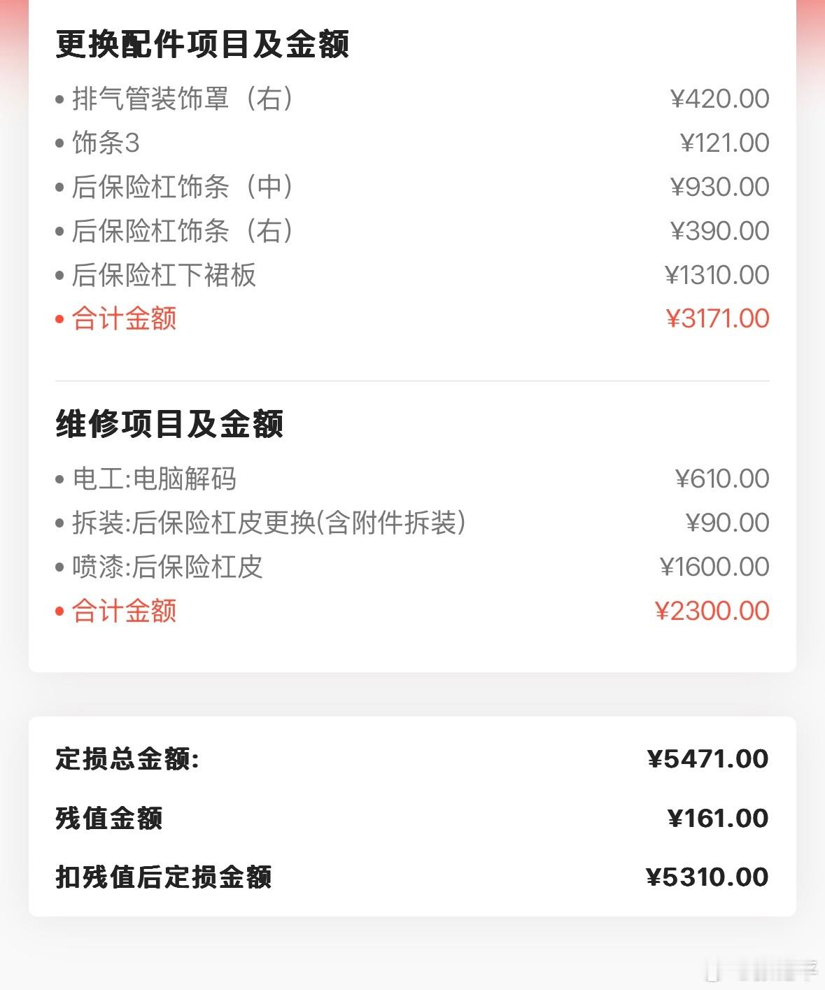The height and width of the screenshot is (990, 825).
Task: Tap the ¥930.00 price amount
Action: (x=719, y=187)
